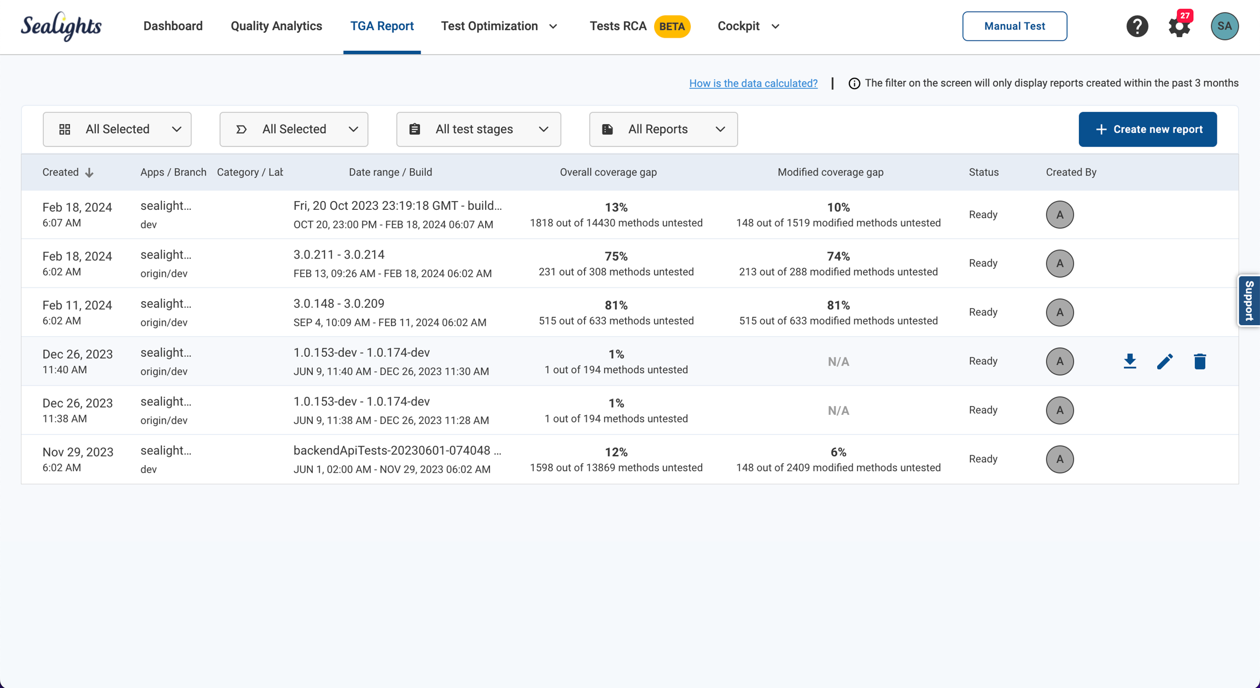Edit the Dec 26 11:40 AM report
Screen dimensions: 1260x688
coord(1165,361)
